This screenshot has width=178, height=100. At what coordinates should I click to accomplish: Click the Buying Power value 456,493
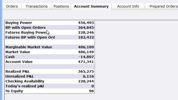tap(86, 23)
